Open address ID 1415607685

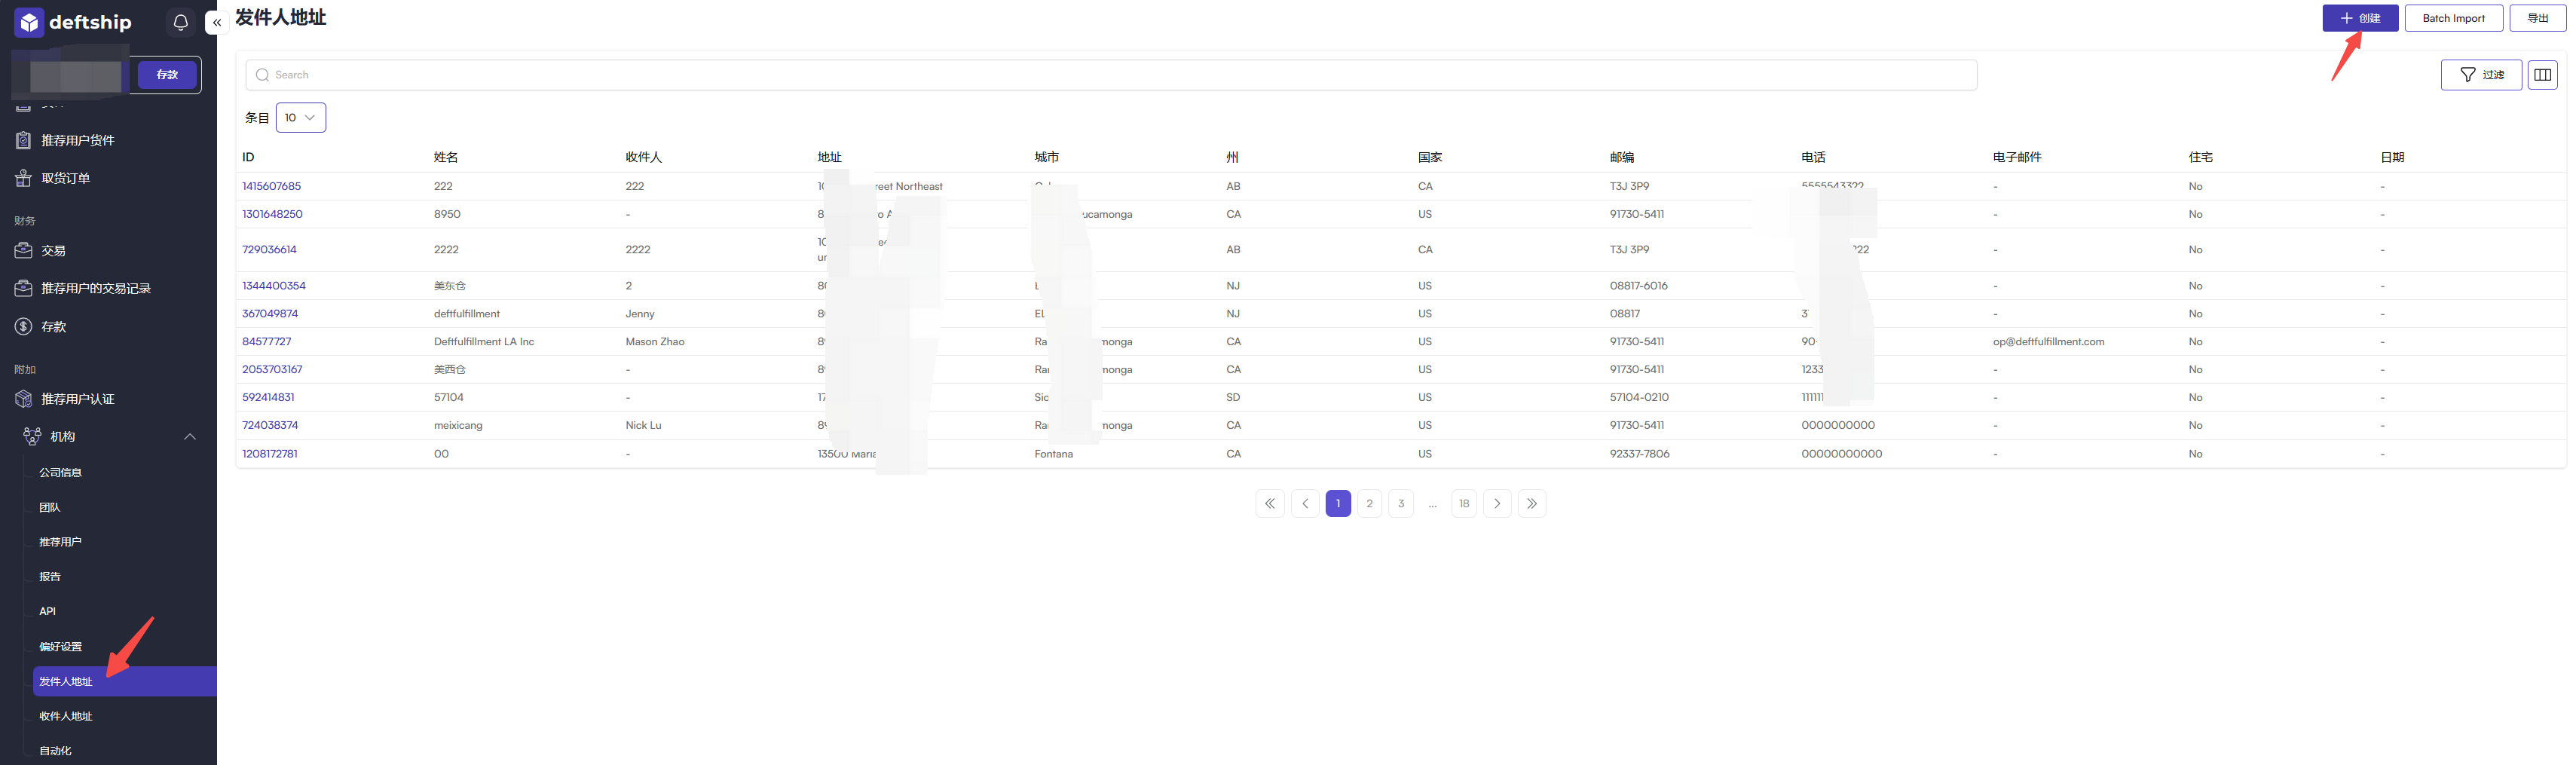point(271,186)
